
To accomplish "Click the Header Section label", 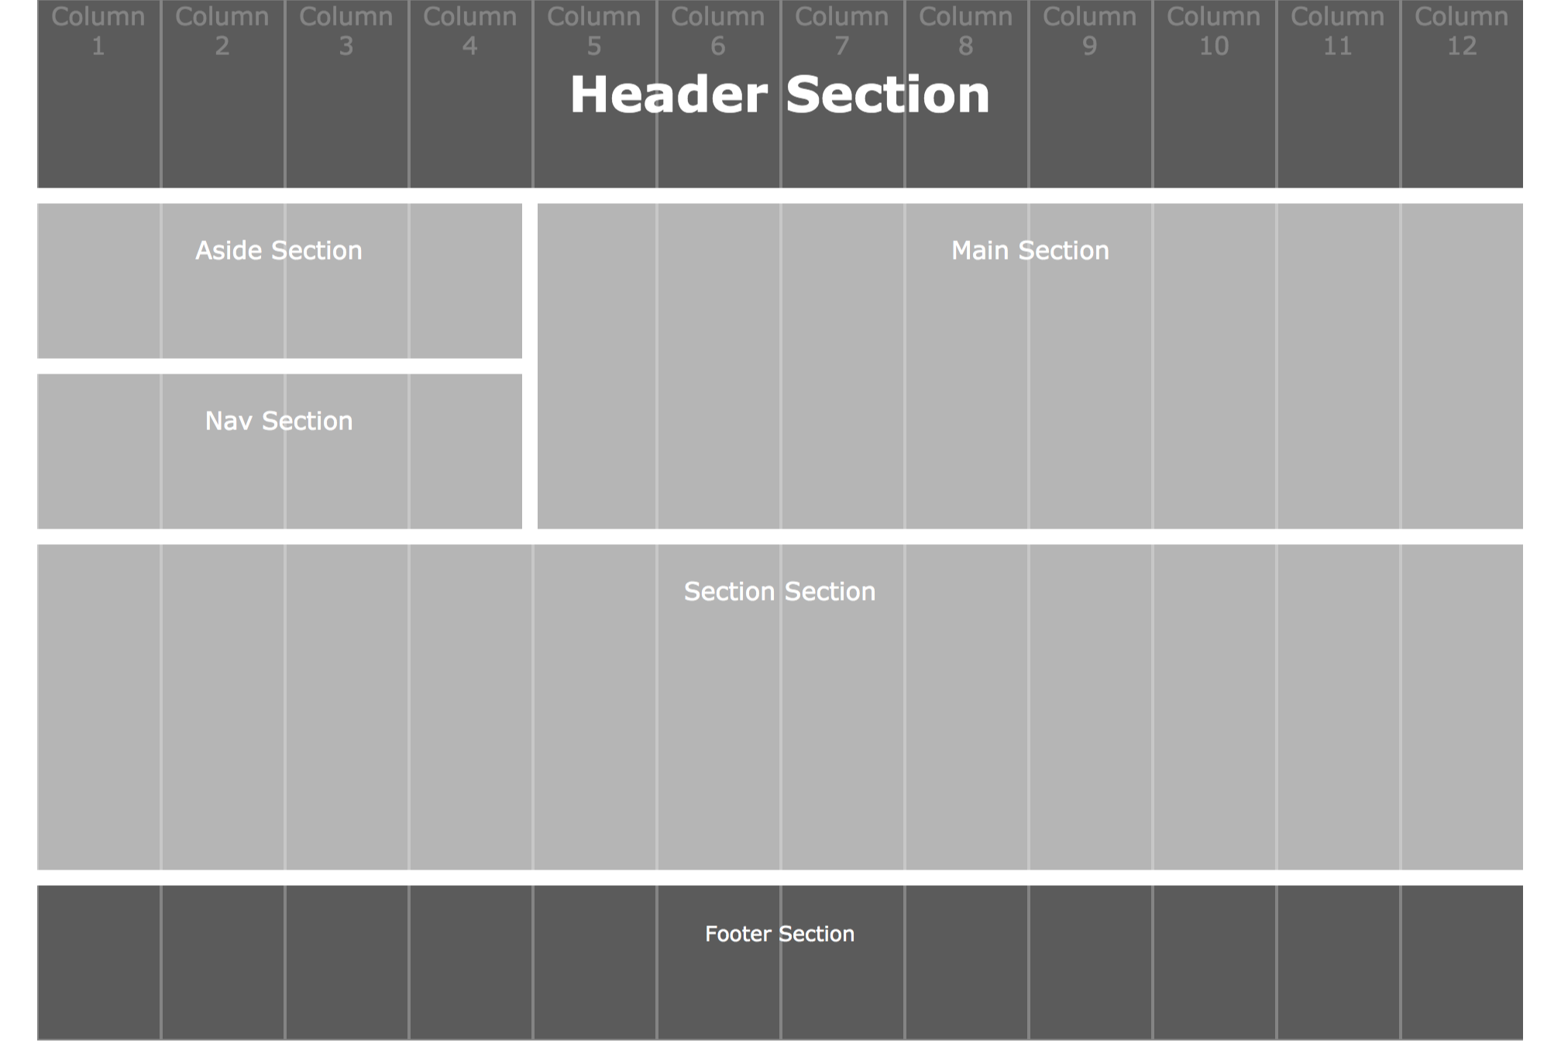I will click(x=779, y=94).
